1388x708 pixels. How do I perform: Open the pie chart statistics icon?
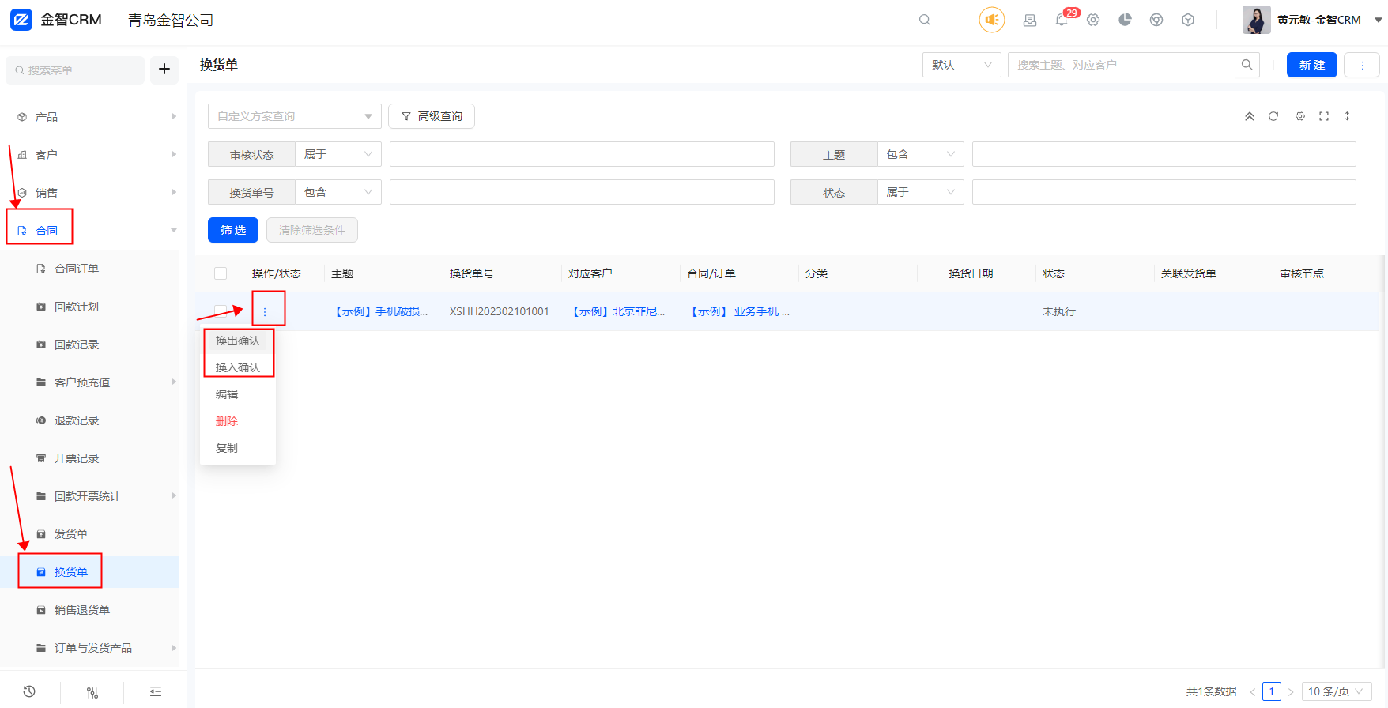(x=1125, y=20)
